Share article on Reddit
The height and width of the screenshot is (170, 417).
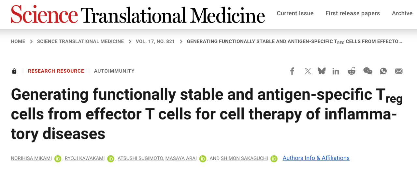352,71
